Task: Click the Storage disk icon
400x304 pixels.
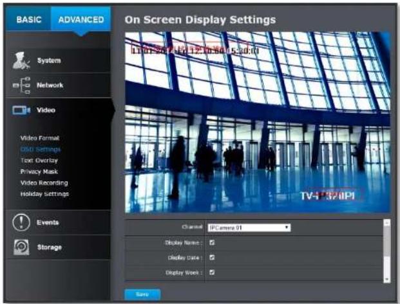Action: point(21,247)
